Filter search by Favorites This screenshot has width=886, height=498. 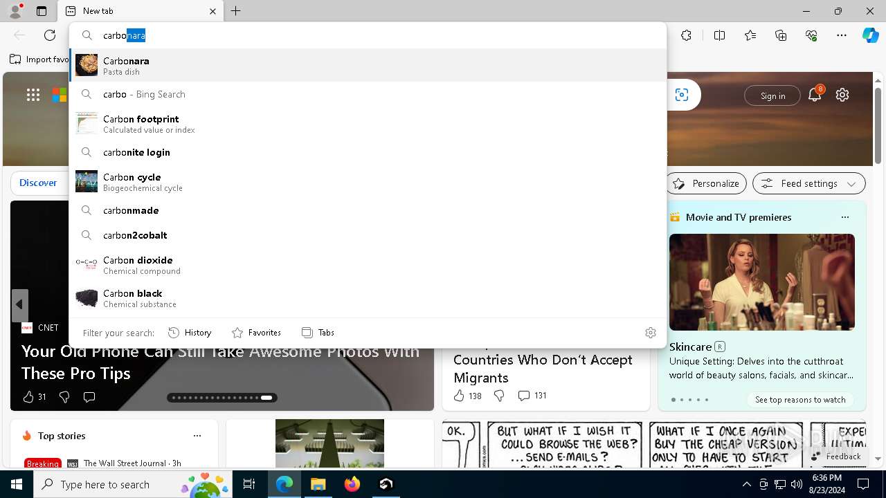point(256,333)
